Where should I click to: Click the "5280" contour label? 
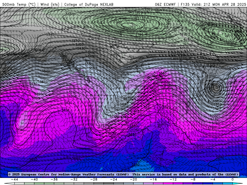189,45
